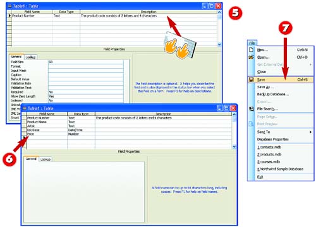
Task: Click the Print Preview icon
Action: [251, 124]
